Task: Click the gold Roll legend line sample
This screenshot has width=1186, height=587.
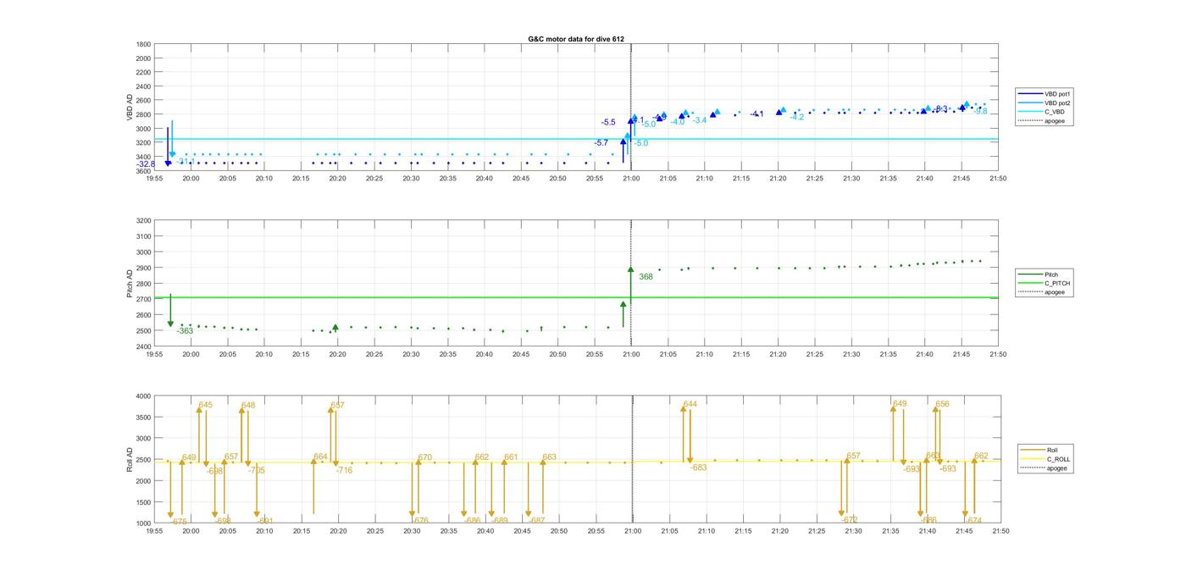Action: click(x=1034, y=450)
